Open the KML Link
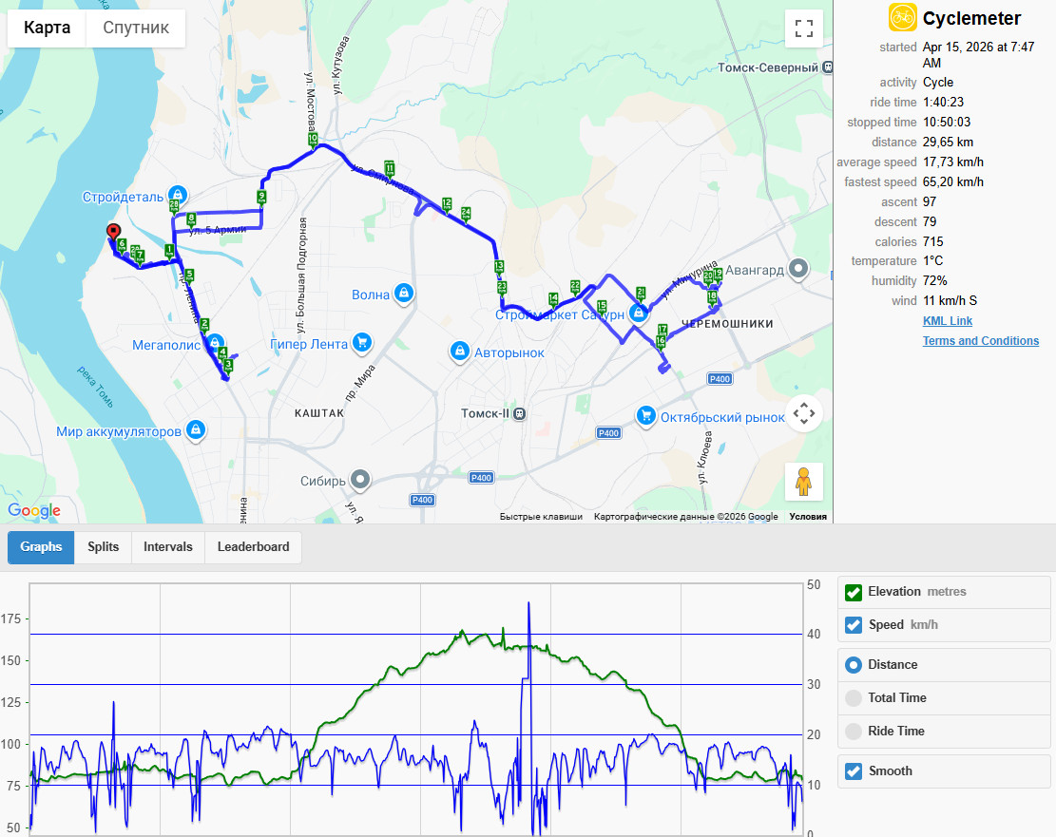This screenshot has height=837, width=1056. click(947, 320)
